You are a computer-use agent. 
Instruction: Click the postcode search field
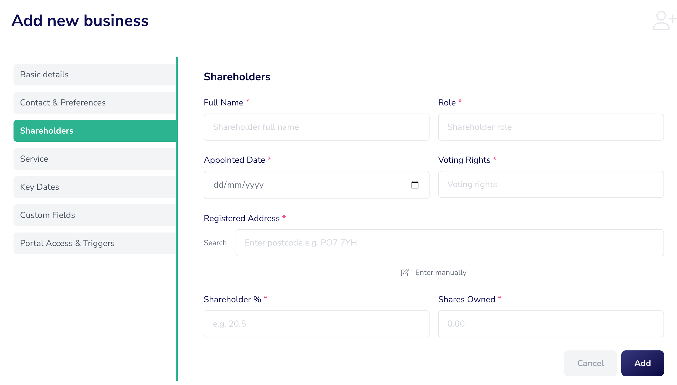pyautogui.click(x=450, y=243)
